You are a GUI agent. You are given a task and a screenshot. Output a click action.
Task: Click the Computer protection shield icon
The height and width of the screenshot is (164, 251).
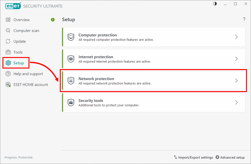[x=71, y=37]
